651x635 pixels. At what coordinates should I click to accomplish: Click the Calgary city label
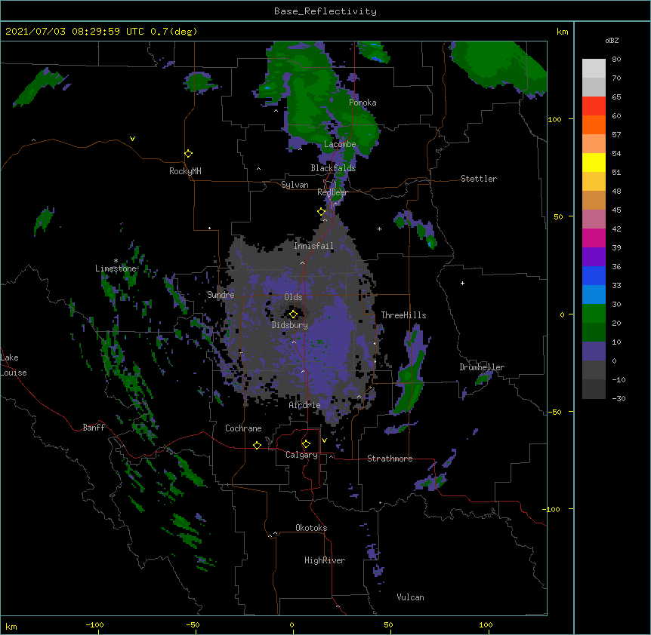tap(301, 455)
